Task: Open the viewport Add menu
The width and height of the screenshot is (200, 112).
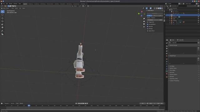Action: coord(20,8)
